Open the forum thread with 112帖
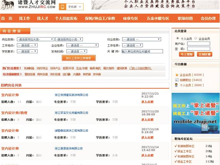The image size is (220, 165). point(185,162)
